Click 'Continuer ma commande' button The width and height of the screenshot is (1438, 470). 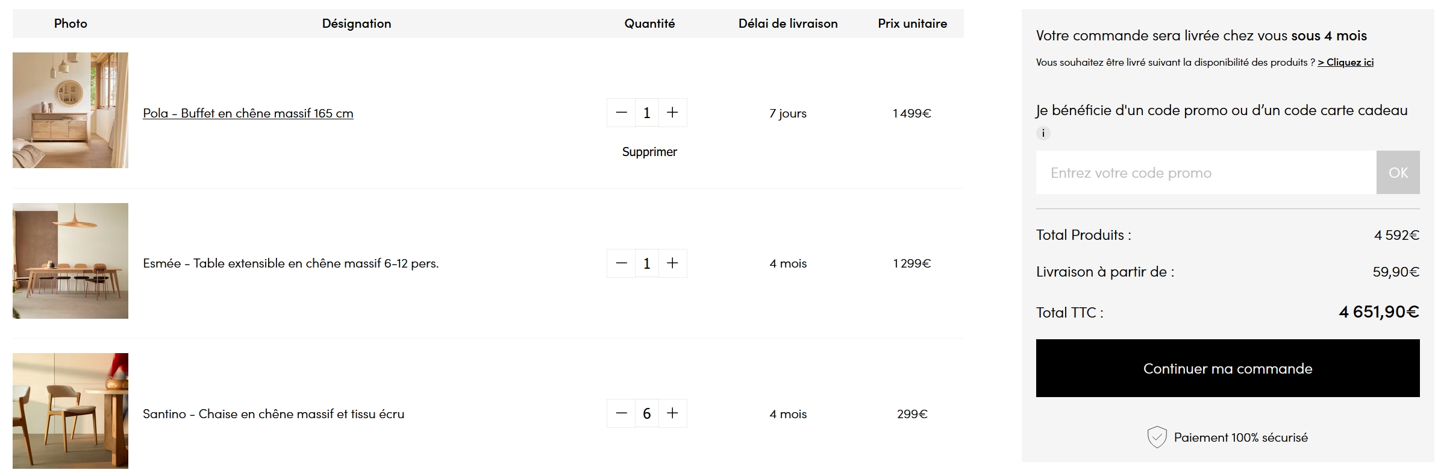pos(1227,368)
